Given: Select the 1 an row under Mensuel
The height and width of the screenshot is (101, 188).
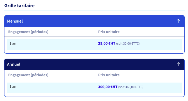Looking at the screenshot, I should [x=94, y=44].
